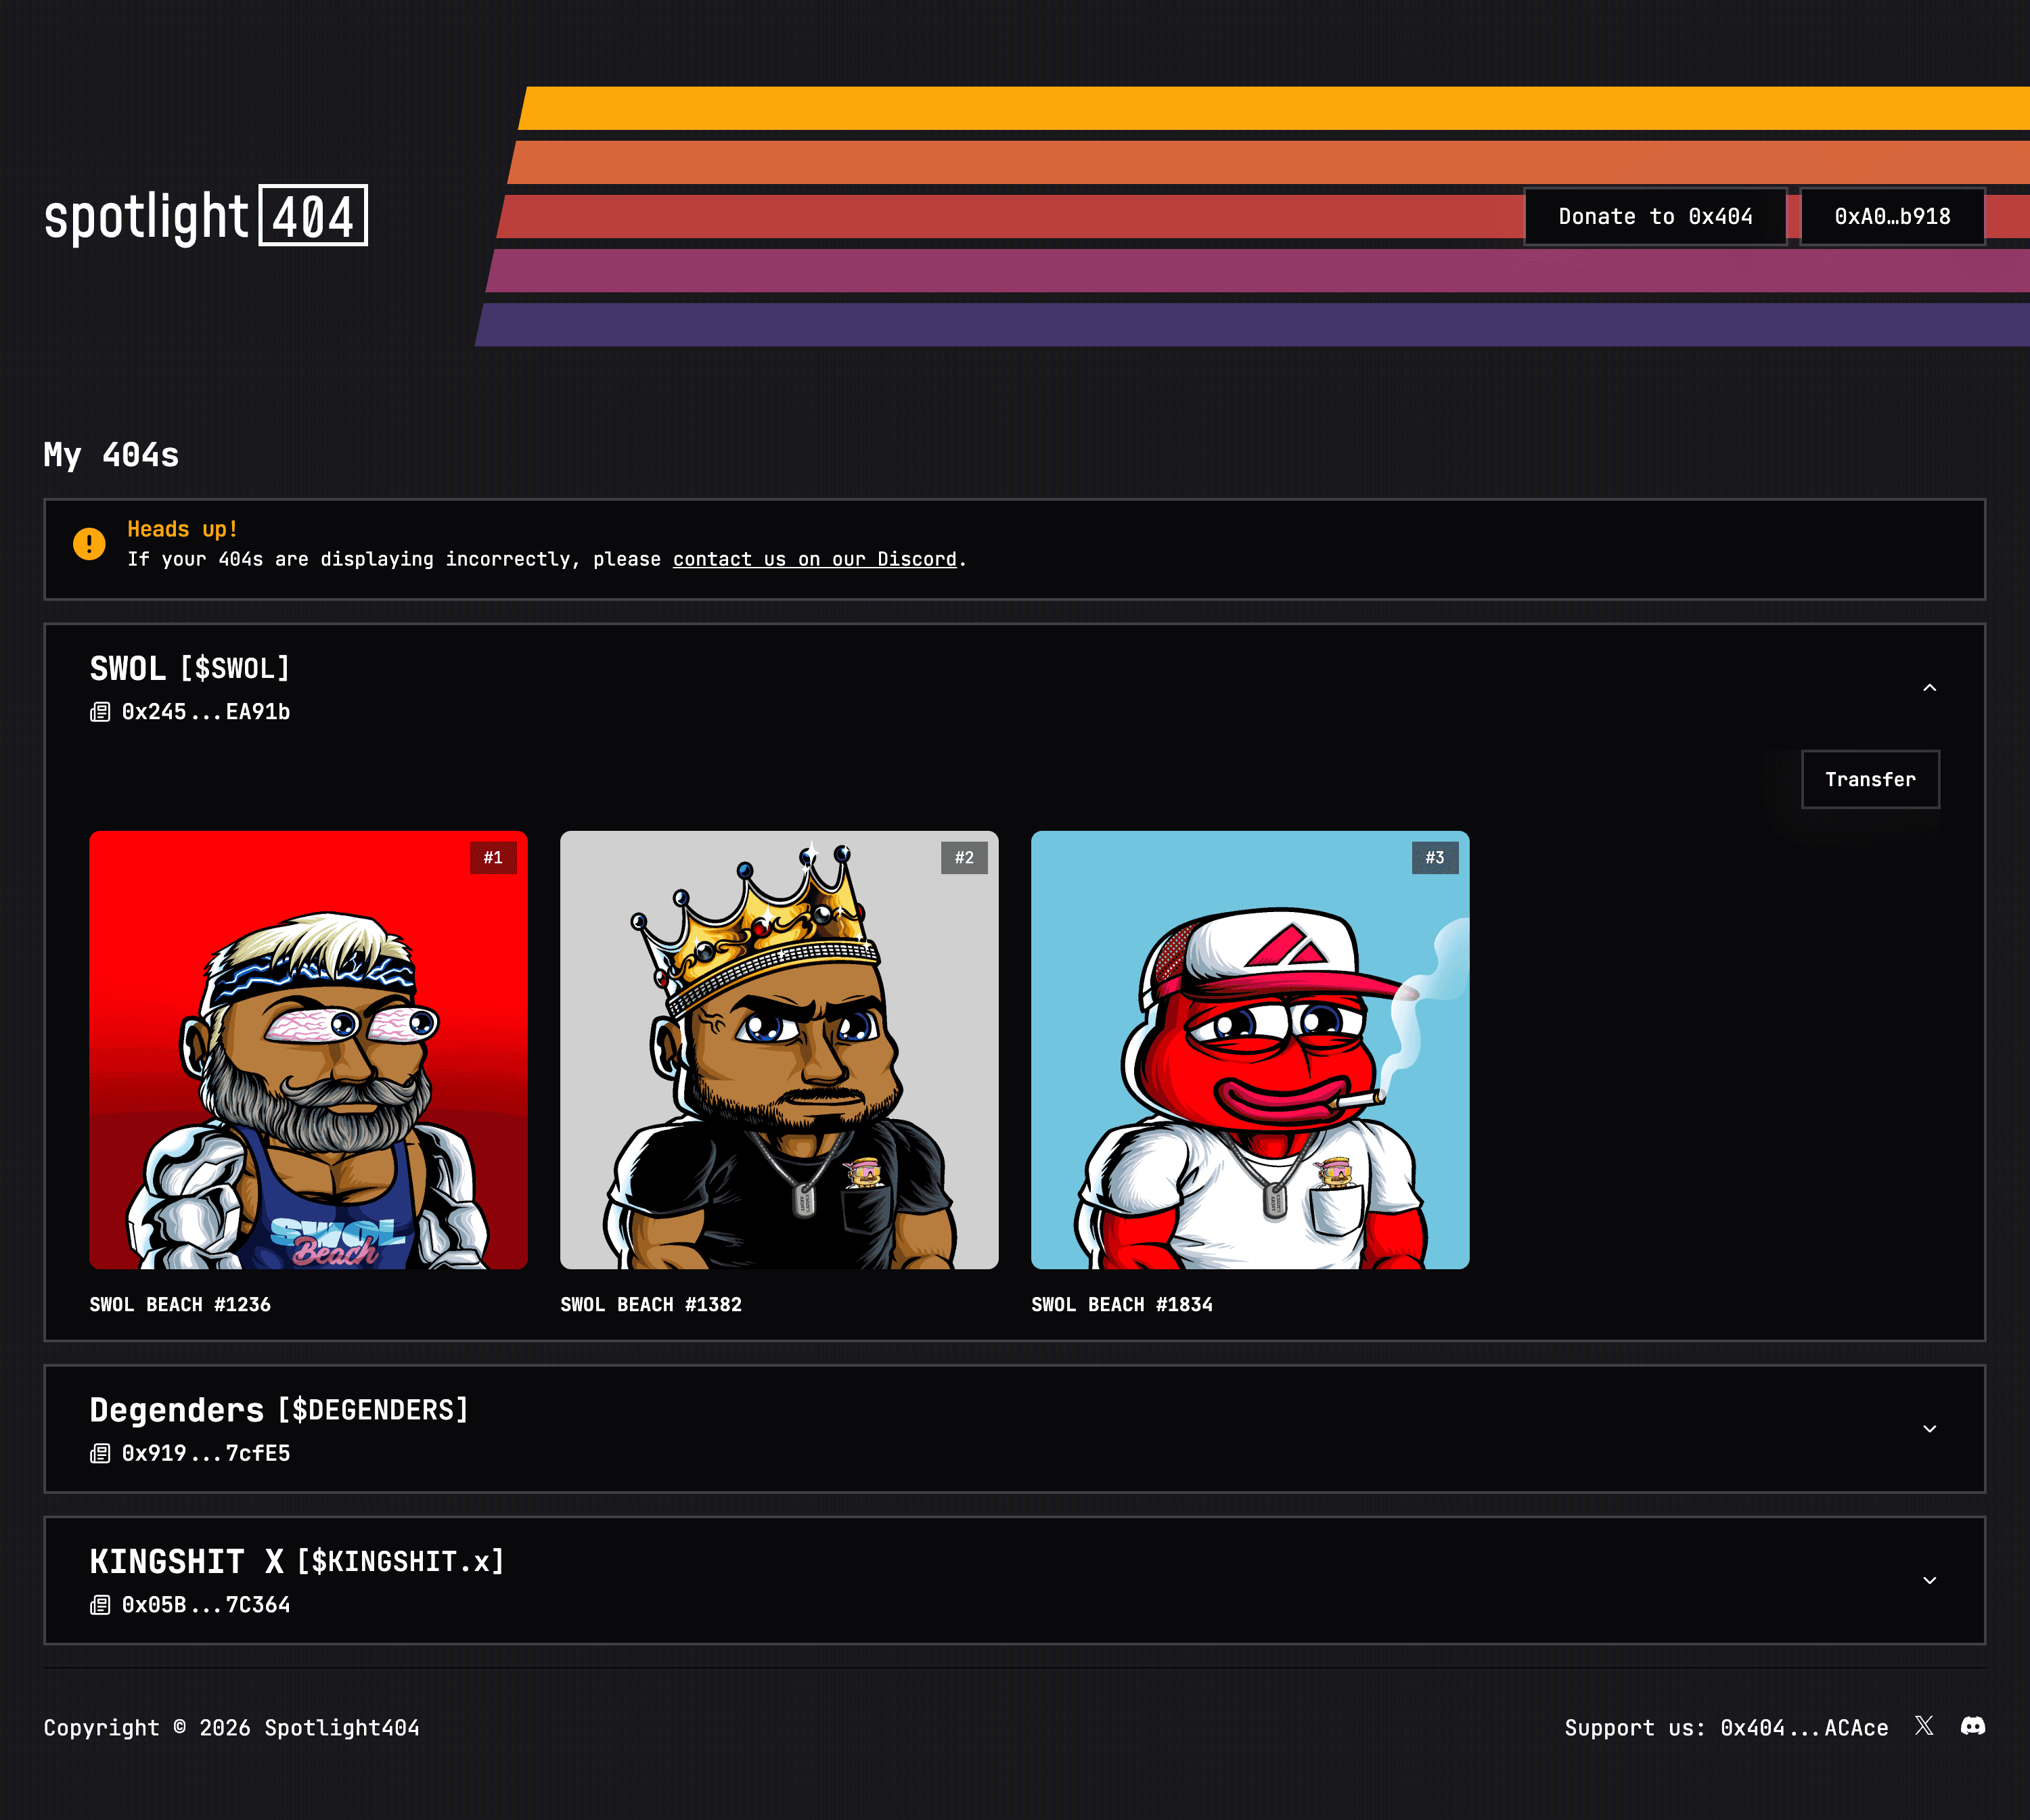Click the 0x245...EA91b address text

206,712
